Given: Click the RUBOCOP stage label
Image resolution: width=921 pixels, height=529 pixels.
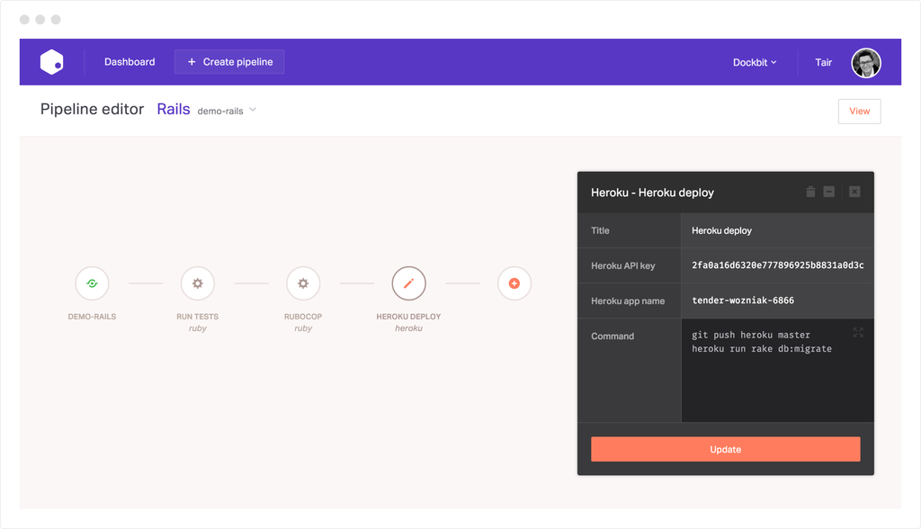Looking at the screenshot, I should (x=303, y=316).
